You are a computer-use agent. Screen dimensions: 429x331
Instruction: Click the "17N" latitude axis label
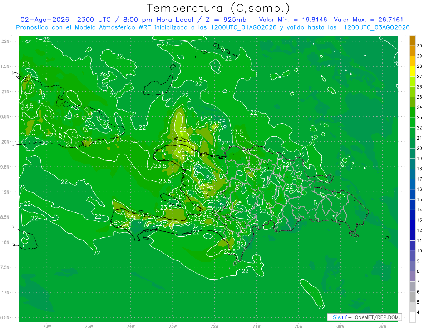(x=5, y=292)
